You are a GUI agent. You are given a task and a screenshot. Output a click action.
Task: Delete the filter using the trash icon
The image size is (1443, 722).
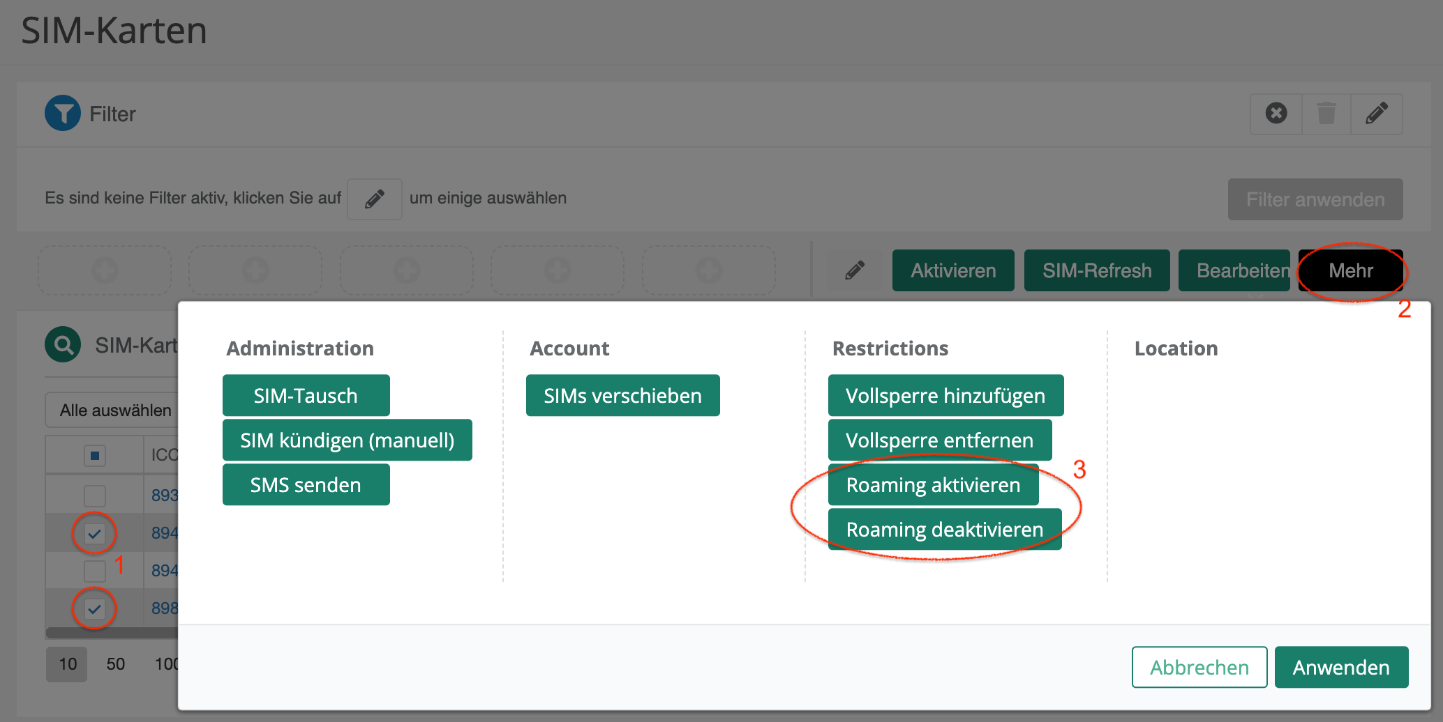tap(1326, 114)
